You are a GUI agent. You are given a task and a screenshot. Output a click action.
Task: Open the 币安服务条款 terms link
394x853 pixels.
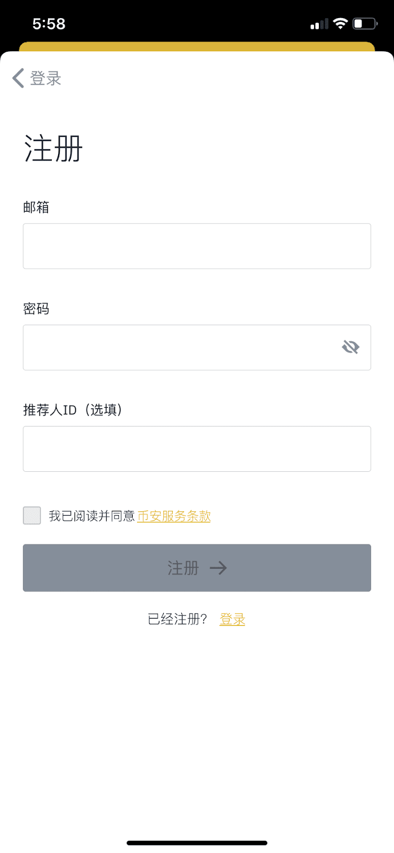[x=174, y=516]
